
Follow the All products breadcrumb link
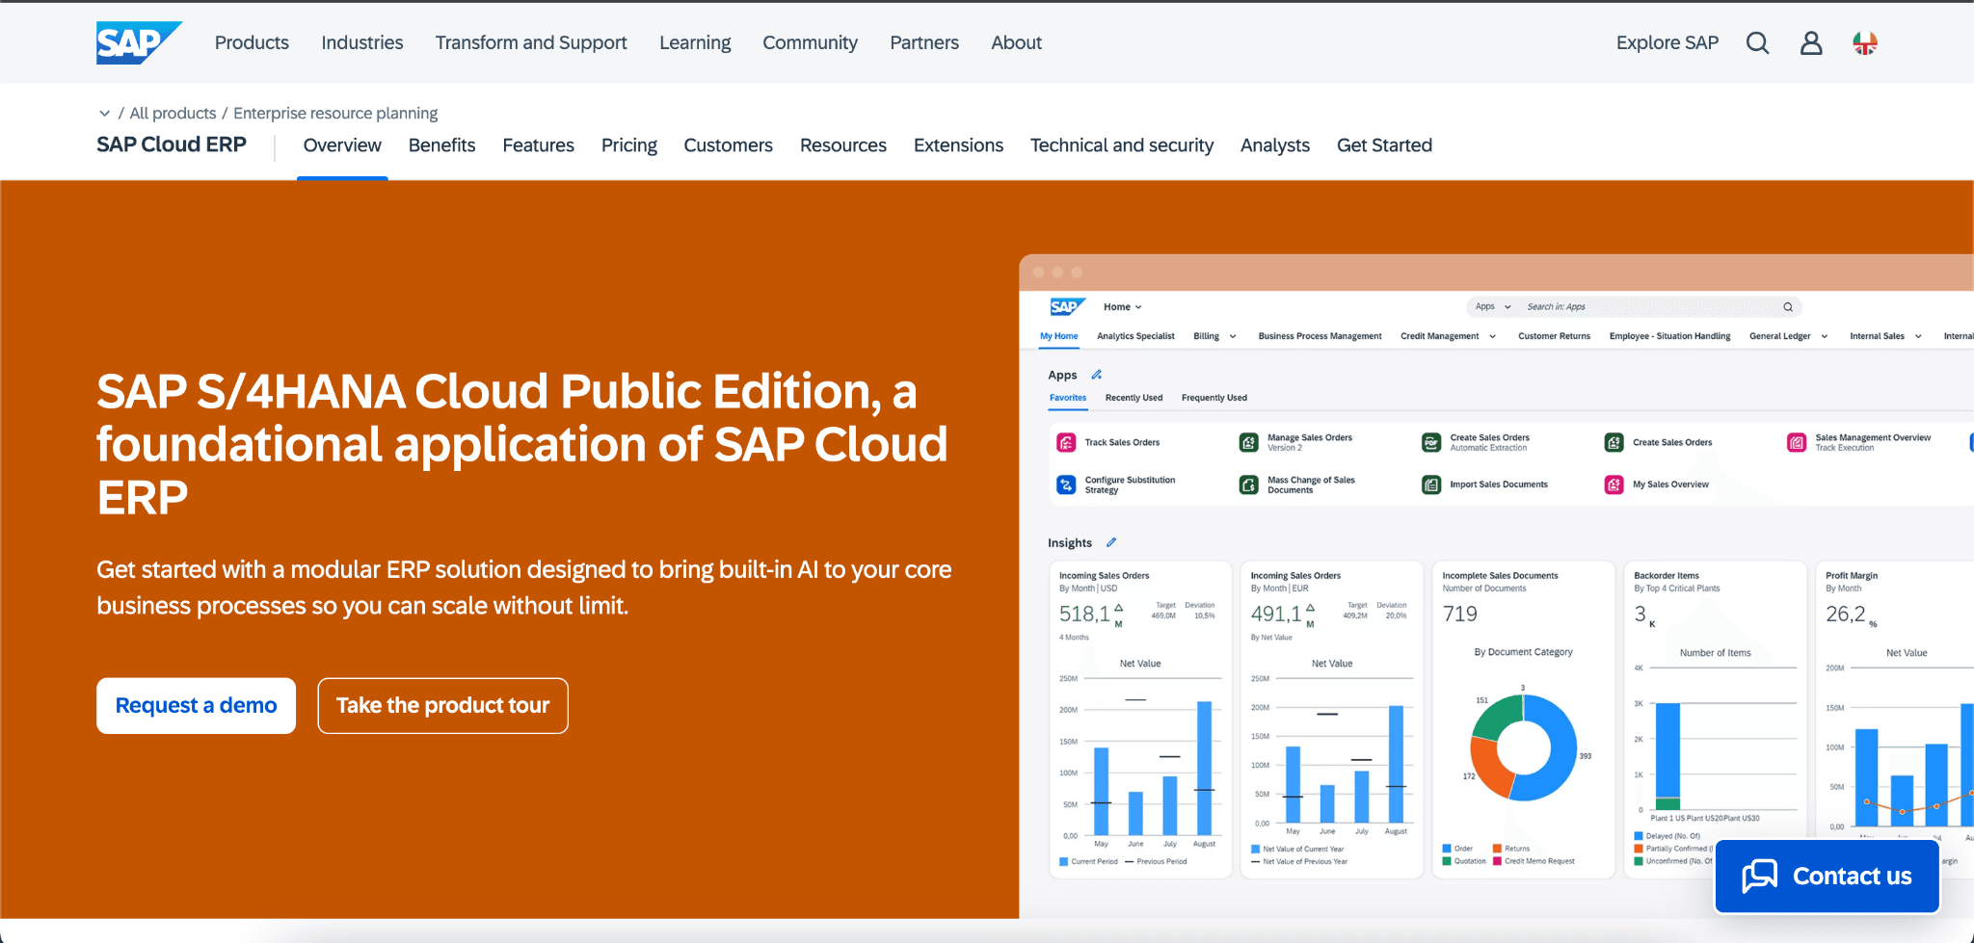pos(173,114)
